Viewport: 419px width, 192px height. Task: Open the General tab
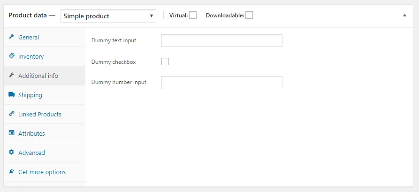[45, 37]
